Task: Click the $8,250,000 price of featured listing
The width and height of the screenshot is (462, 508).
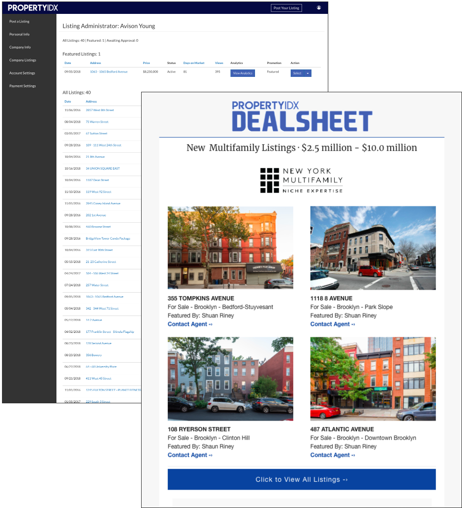Action: (x=151, y=71)
